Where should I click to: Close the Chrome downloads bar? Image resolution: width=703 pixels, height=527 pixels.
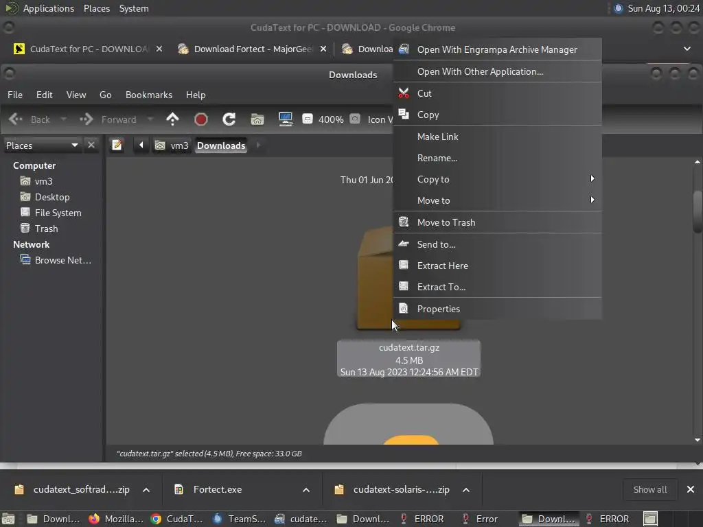(x=691, y=490)
